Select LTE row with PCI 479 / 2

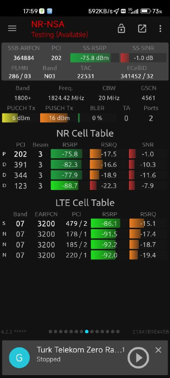84,223
